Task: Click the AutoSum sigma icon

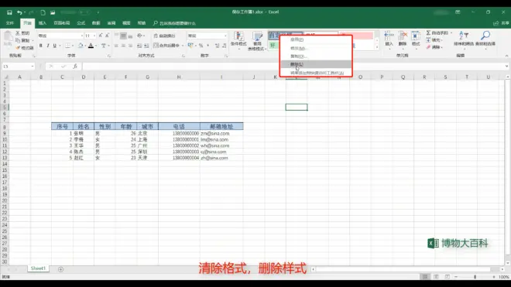Action: [x=428, y=33]
